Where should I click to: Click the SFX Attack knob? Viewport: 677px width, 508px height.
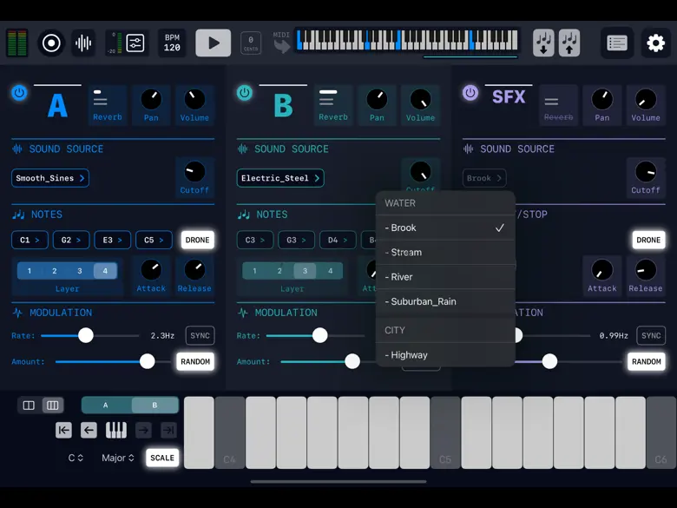point(602,270)
